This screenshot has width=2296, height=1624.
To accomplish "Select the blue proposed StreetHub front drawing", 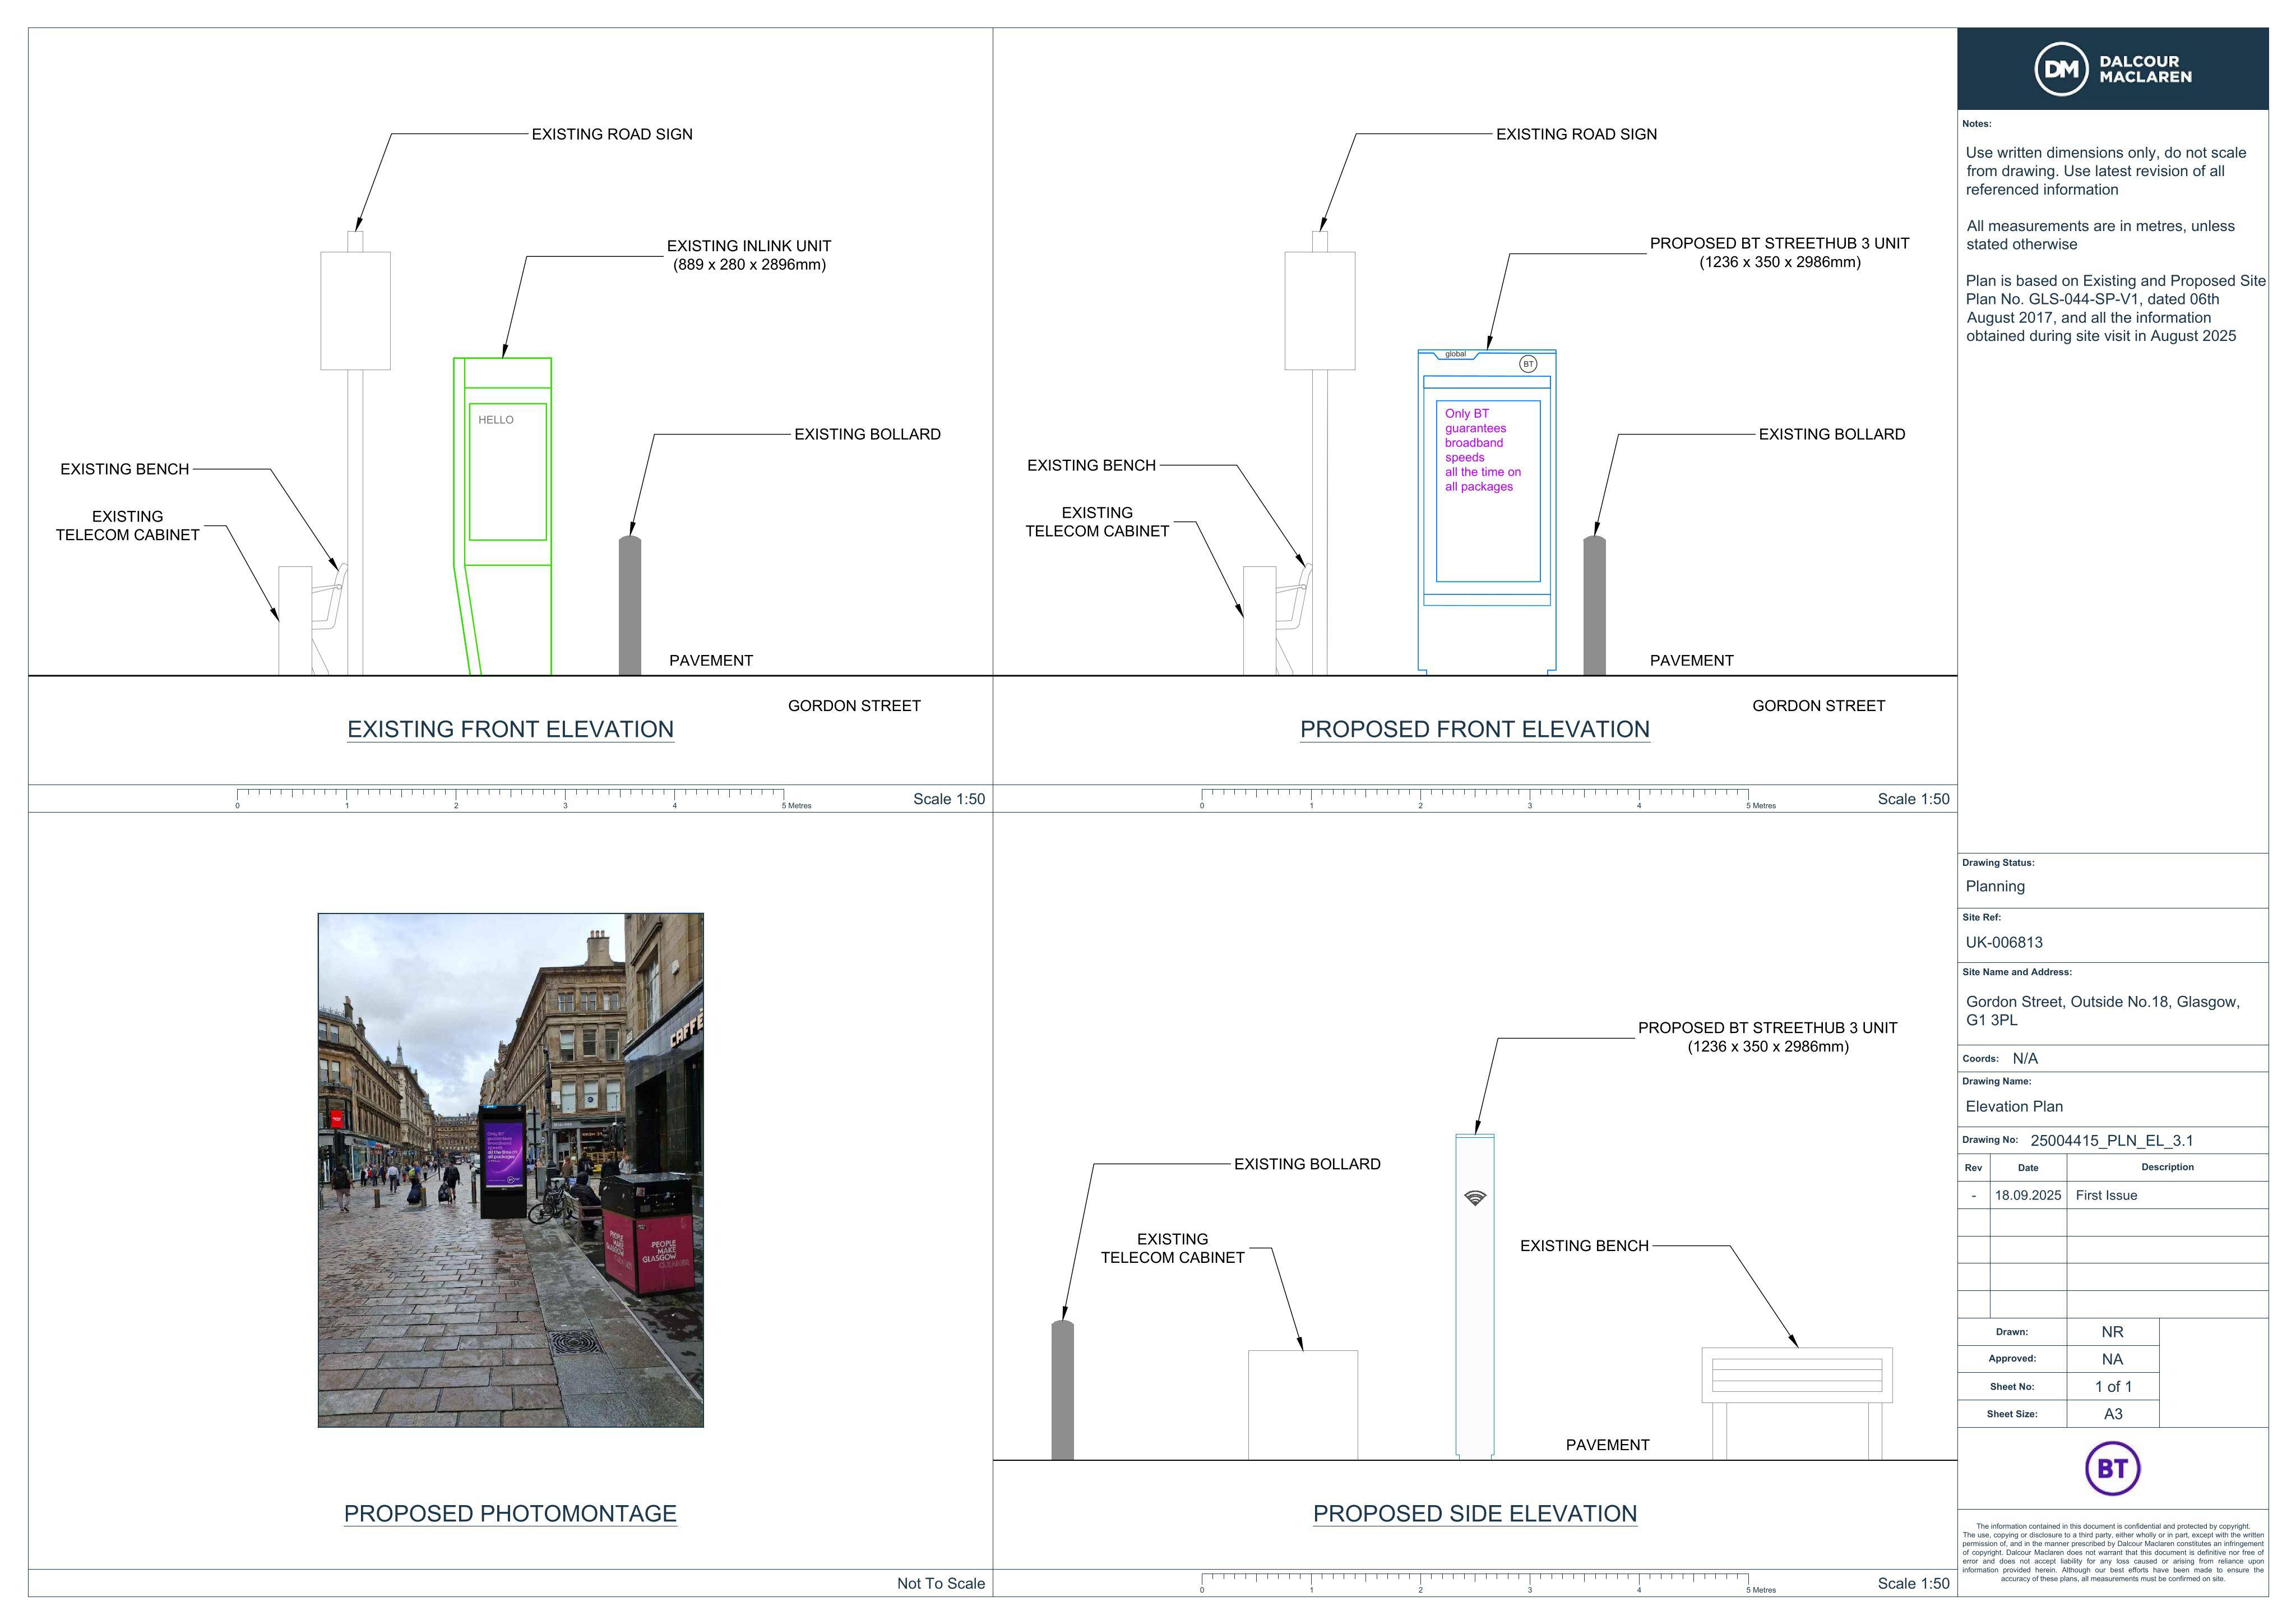I will coord(1487,511).
